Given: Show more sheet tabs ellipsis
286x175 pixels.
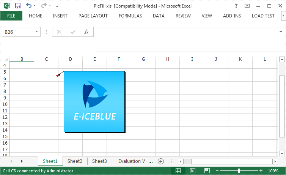Looking at the screenshot, I should pos(151,162).
